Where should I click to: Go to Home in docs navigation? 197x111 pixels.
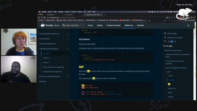[x=90, y=25]
